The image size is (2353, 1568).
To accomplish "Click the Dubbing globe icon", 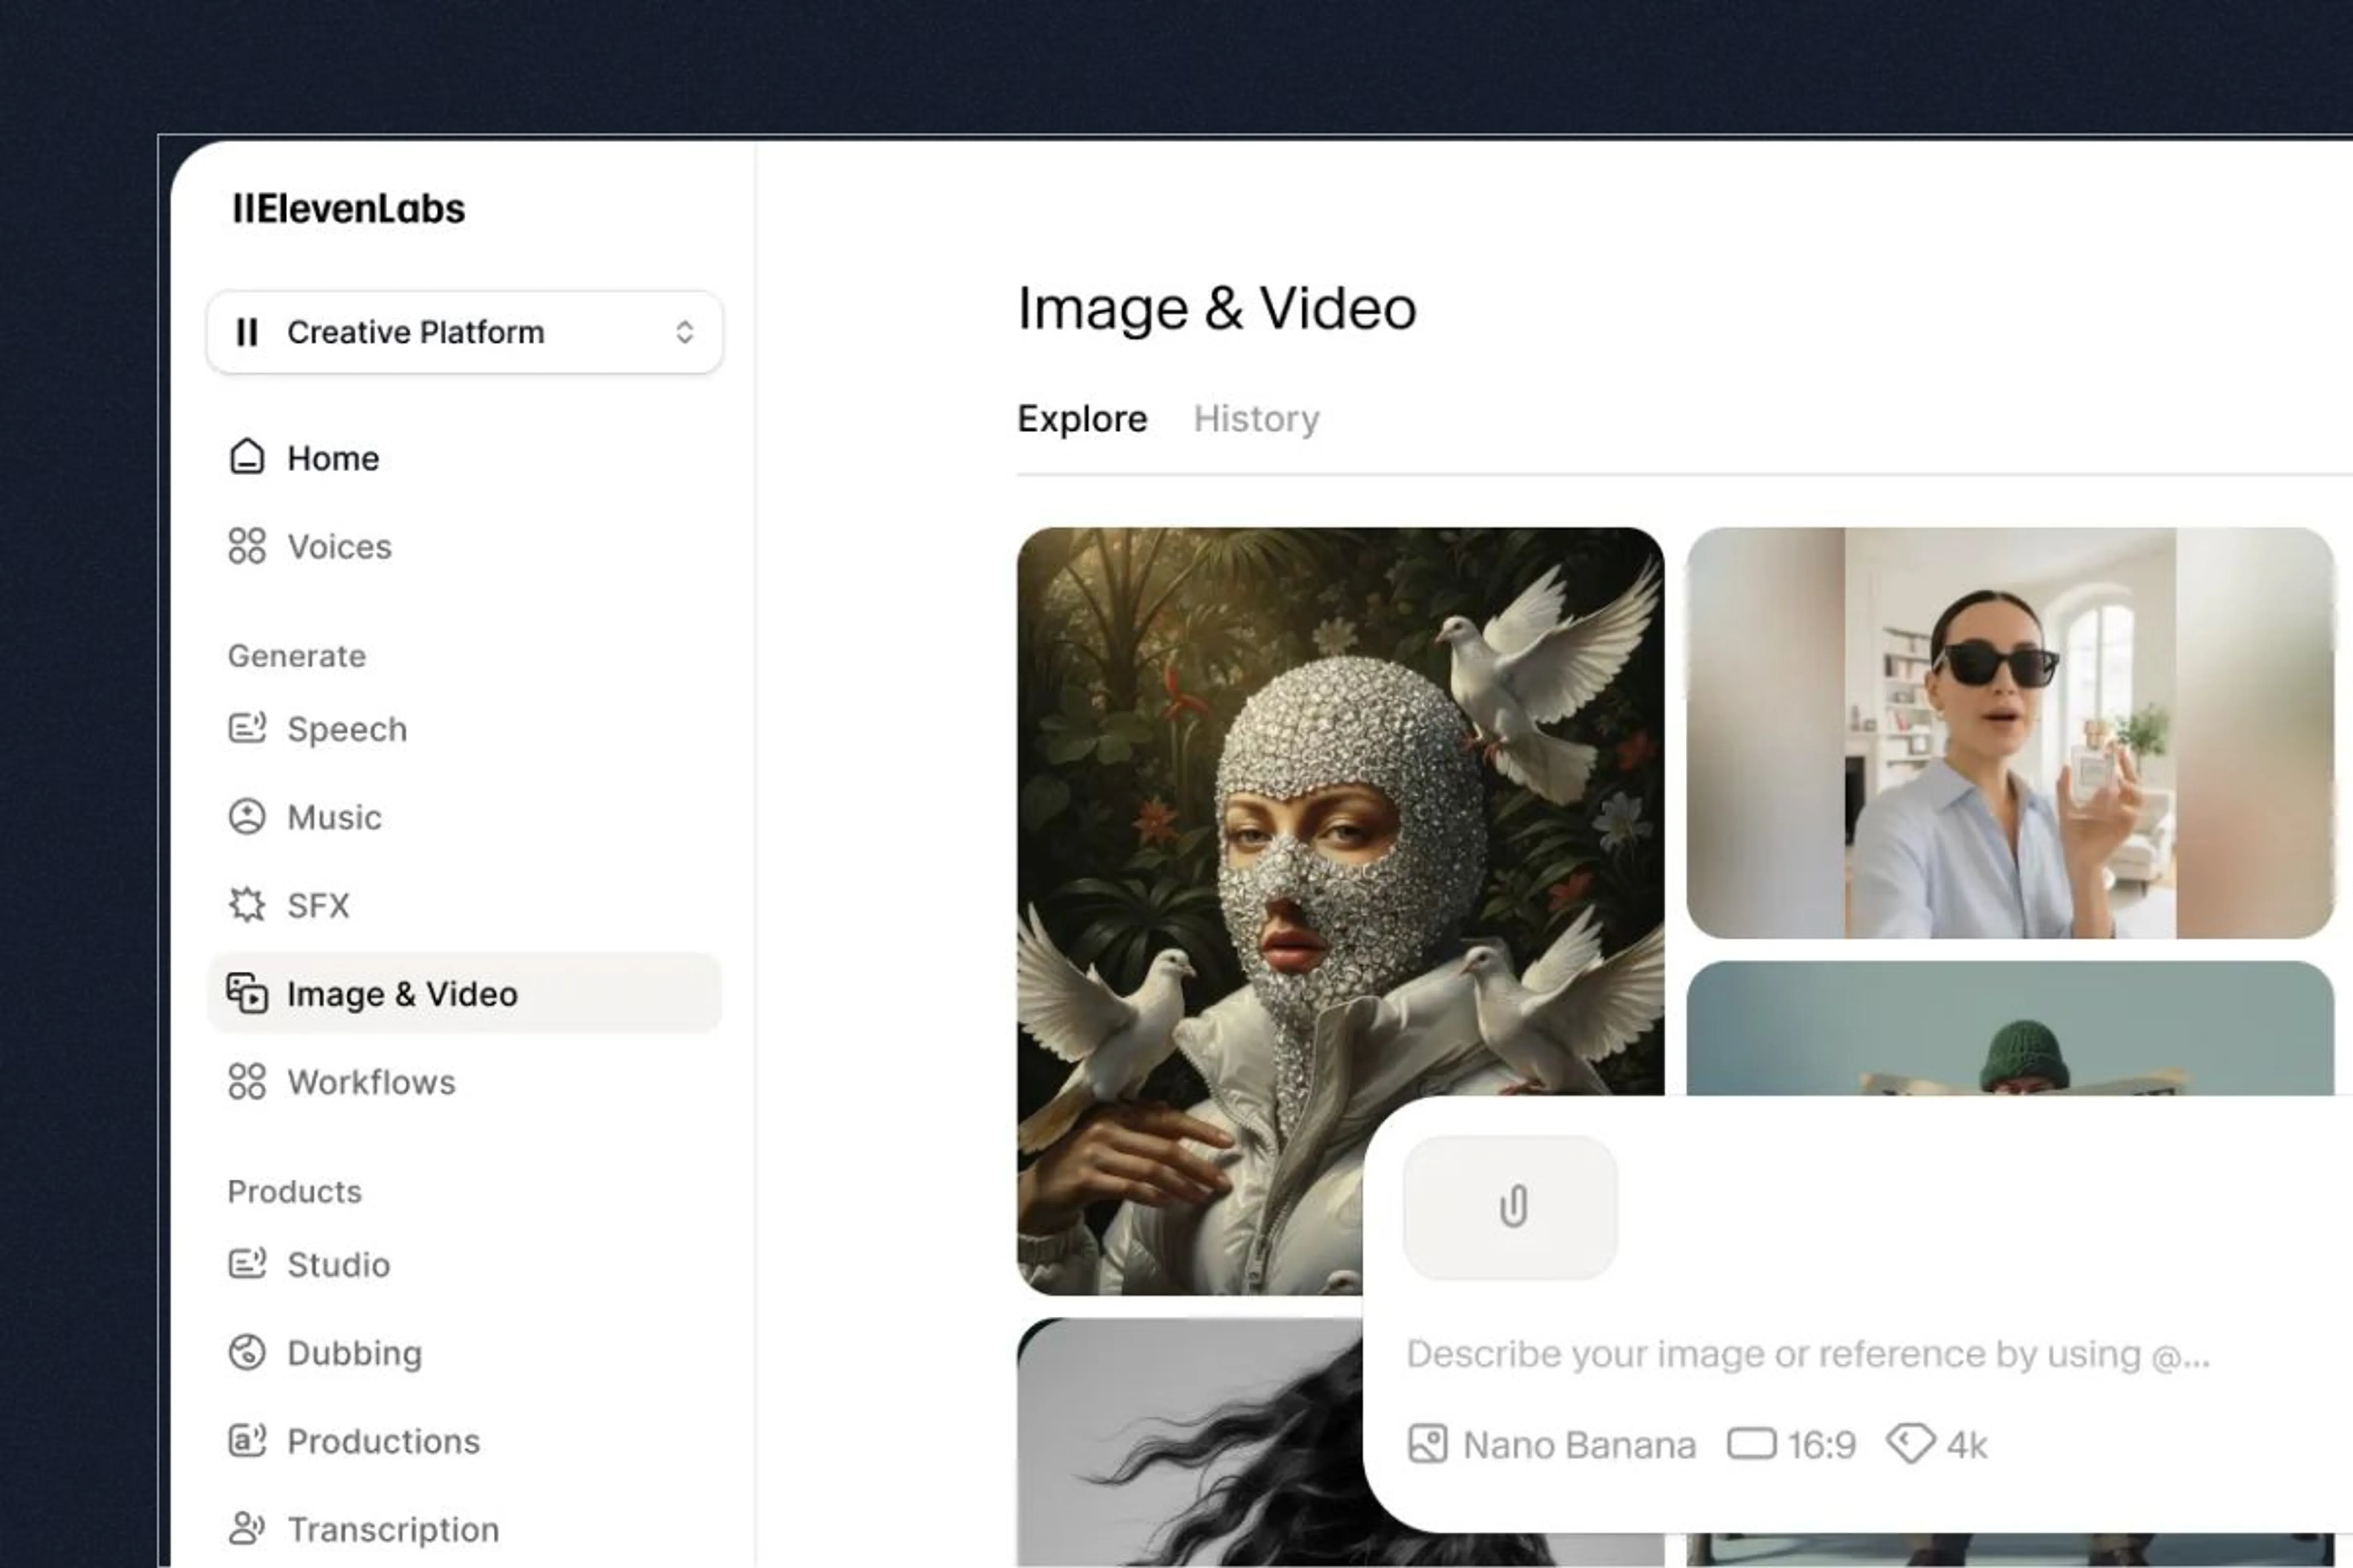I will point(246,1352).
